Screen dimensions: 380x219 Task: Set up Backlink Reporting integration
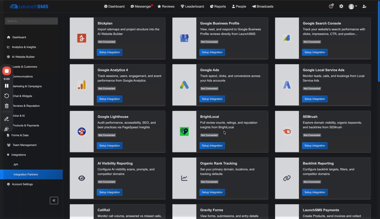pos(315,192)
